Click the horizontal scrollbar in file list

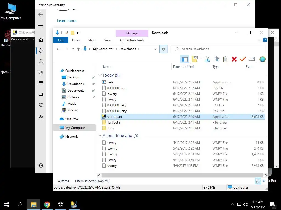(182, 175)
